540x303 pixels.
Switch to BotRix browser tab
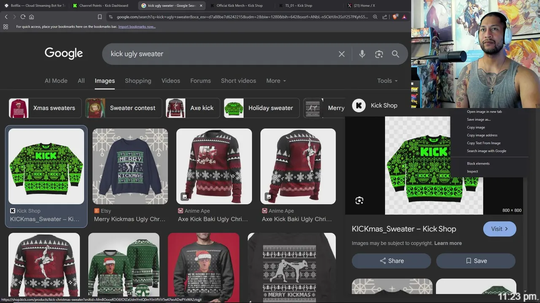(35, 5)
